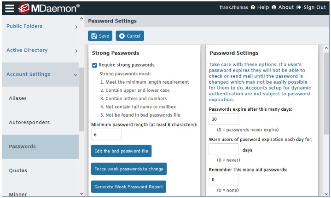Click the Help question mark icon
Image resolution: width=331 pixels, height=198 pixels.
[253, 7]
